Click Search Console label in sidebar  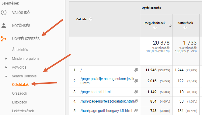pyautogui.click(x=24, y=76)
